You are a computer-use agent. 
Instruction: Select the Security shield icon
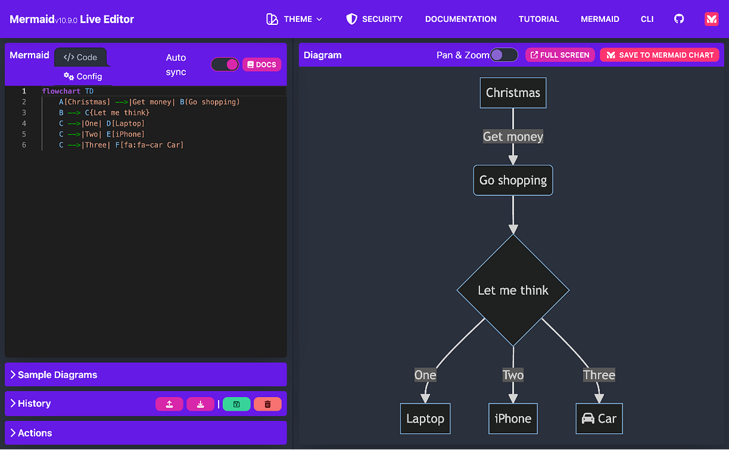coord(352,19)
